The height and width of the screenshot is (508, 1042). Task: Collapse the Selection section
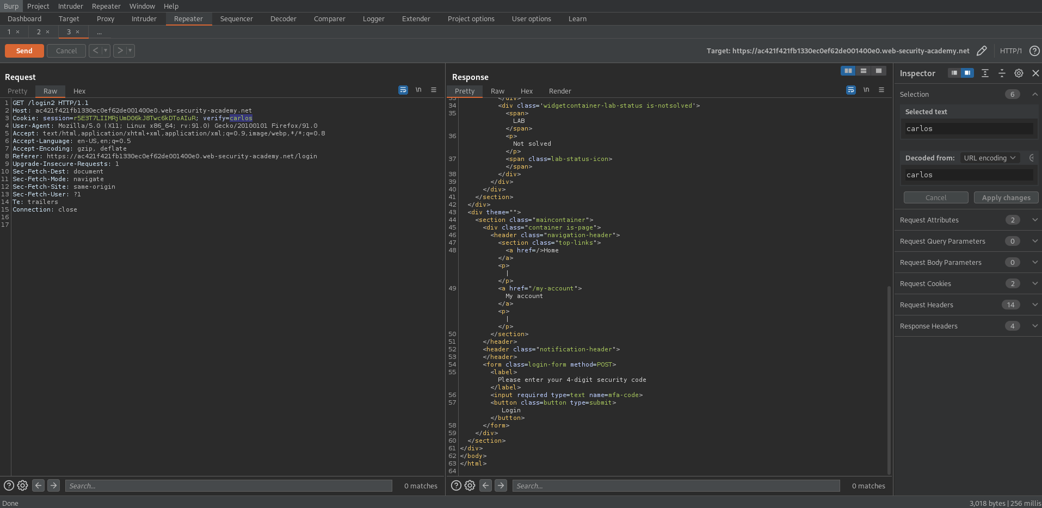[x=1035, y=94]
